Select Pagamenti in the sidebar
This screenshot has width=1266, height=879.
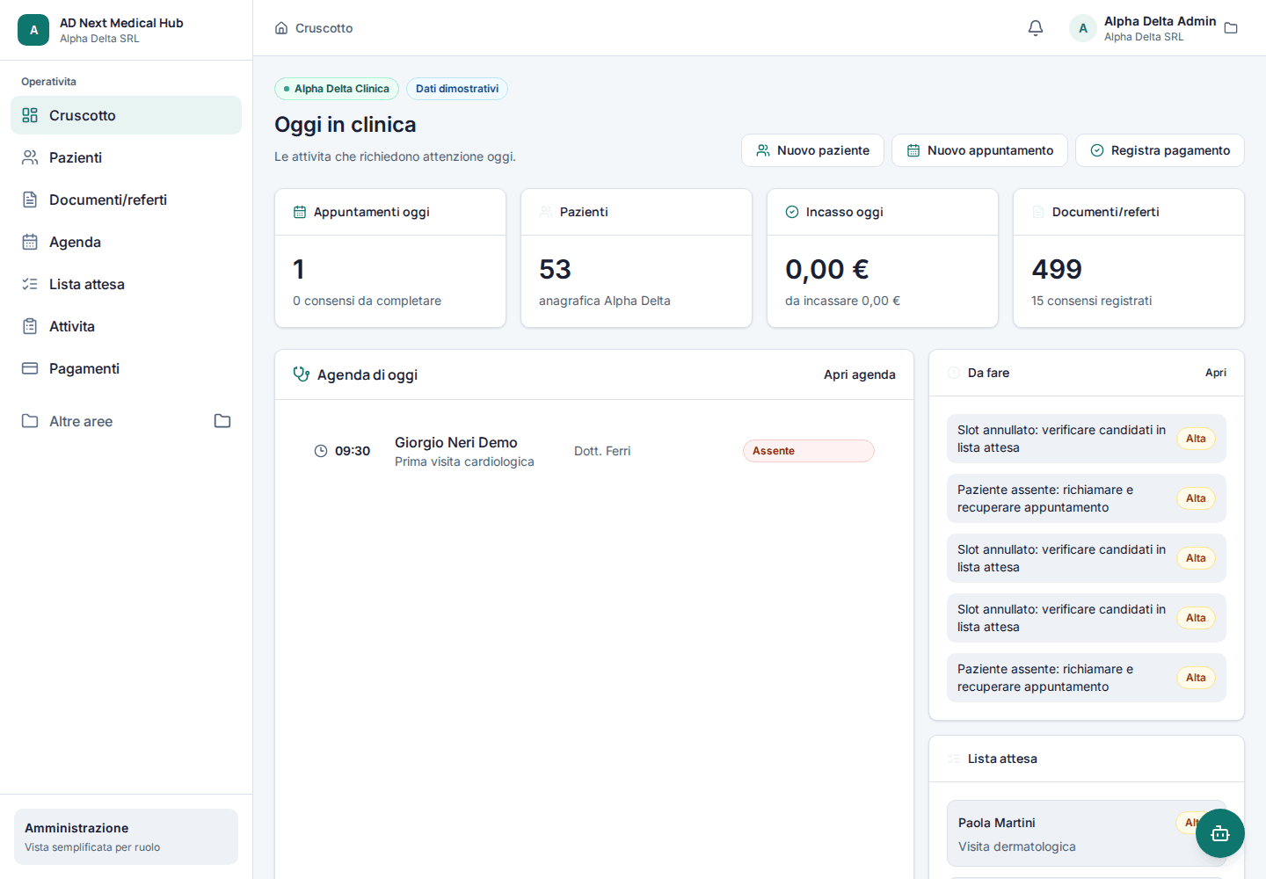point(127,368)
